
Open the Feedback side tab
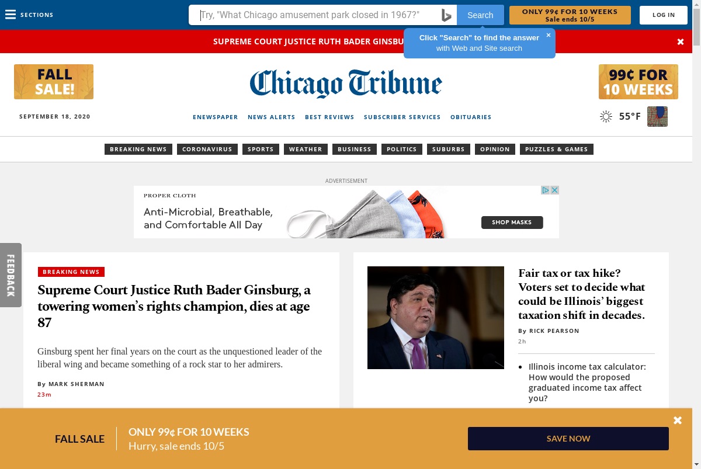(x=11, y=275)
